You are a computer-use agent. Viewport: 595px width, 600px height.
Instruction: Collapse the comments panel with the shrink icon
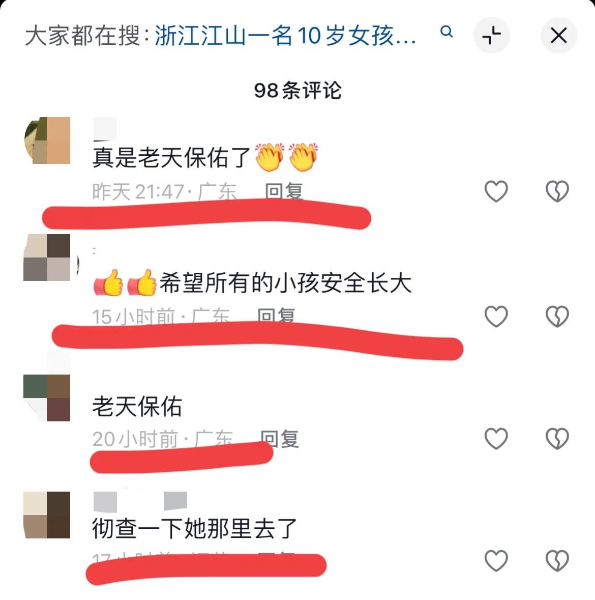491,35
